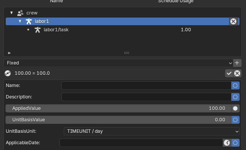Select the labor1/task tree row
The height and width of the screenshot is (150, 246).
tap(122, 30)
